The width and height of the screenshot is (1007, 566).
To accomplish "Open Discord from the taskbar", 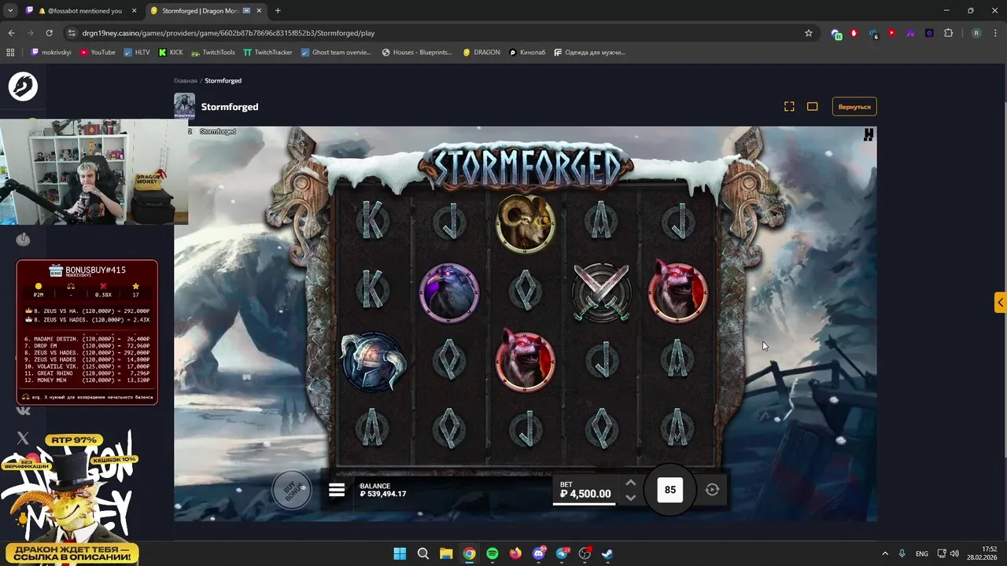I will click(539, 553).
